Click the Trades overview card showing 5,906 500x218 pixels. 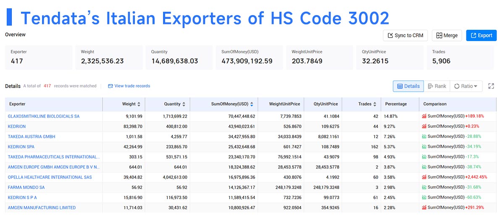[460, 57]
